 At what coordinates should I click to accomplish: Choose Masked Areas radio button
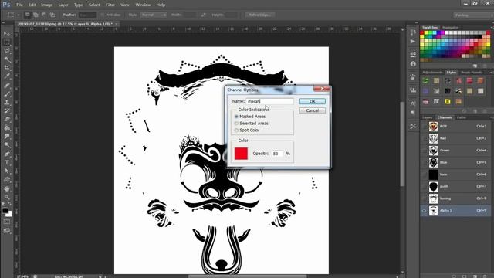236,117
